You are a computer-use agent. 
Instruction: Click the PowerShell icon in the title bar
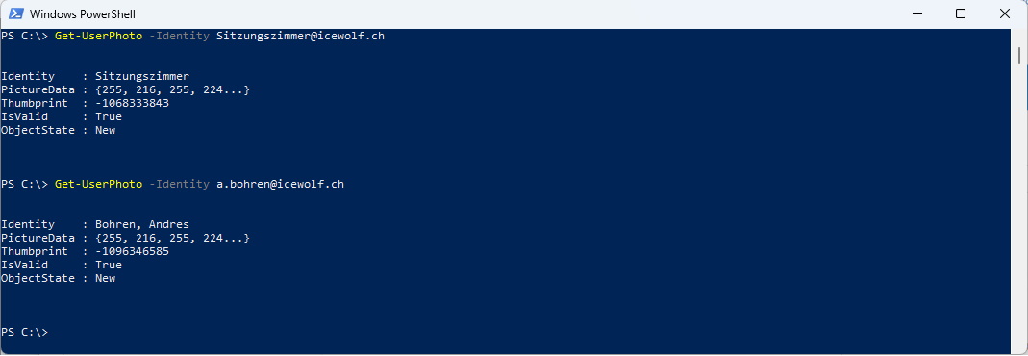[15, 13]
